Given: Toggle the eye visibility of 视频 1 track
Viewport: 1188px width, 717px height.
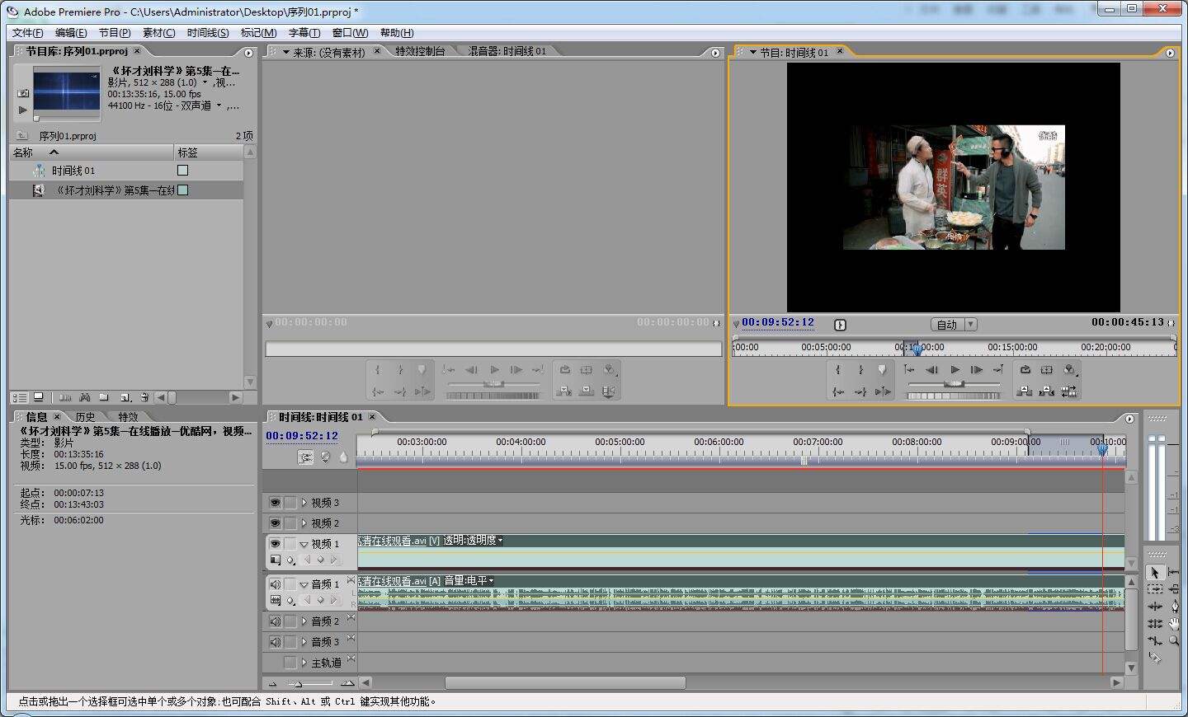Looking at the screenshot, I should pyautogui.click(x=275, y=544).
